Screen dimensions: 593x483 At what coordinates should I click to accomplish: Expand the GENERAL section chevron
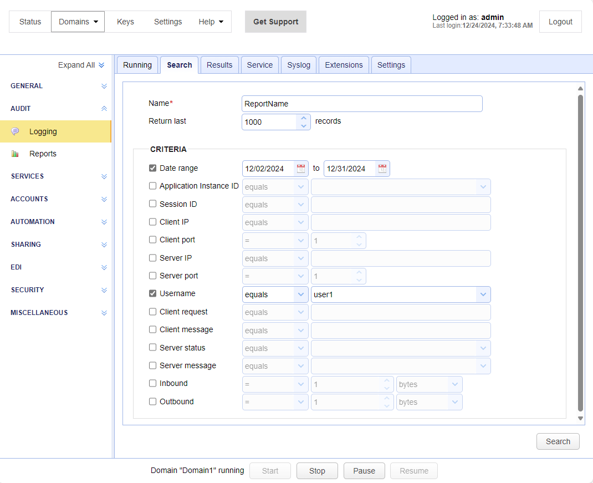104,86
